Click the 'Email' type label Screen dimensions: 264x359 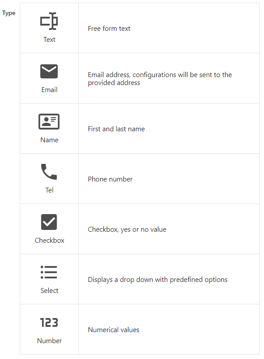pos(49,90)
